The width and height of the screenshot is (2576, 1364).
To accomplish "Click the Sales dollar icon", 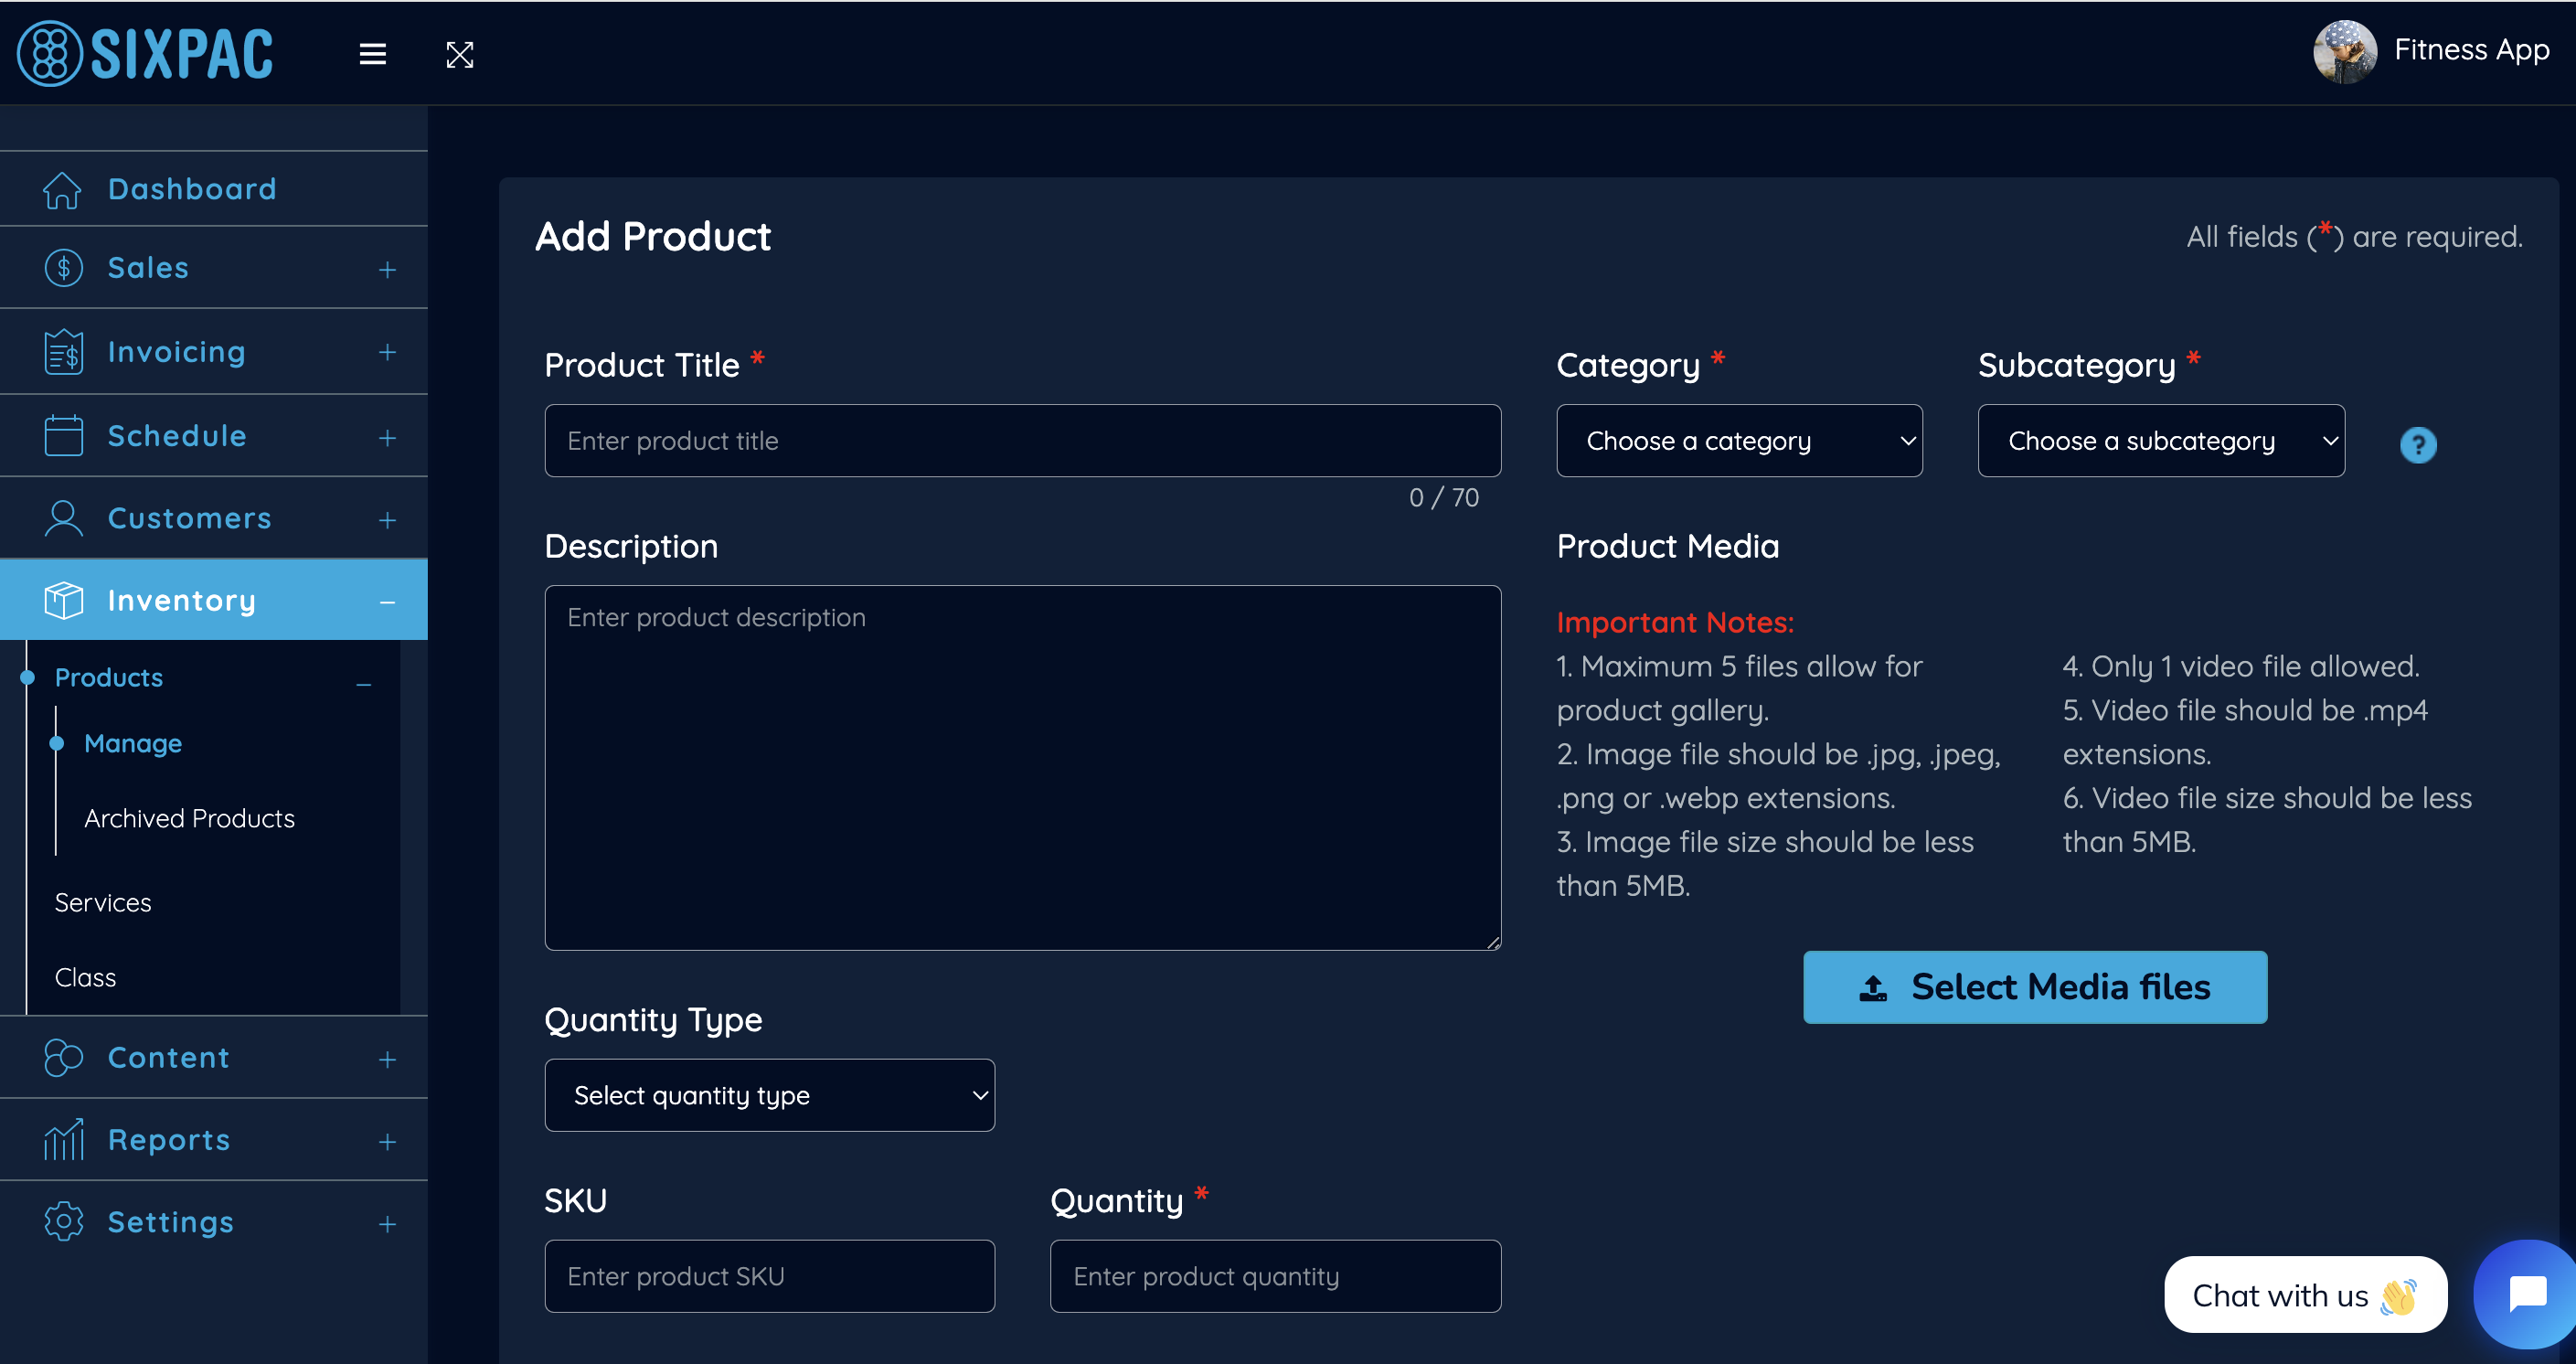I will point(62,267).
